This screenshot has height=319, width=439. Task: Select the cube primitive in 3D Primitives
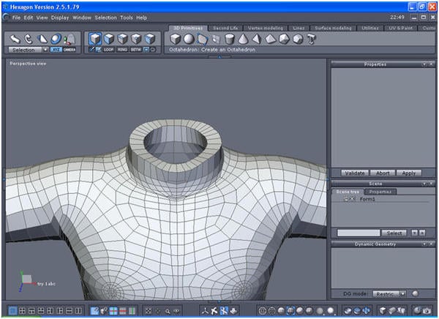click(176, 39)
